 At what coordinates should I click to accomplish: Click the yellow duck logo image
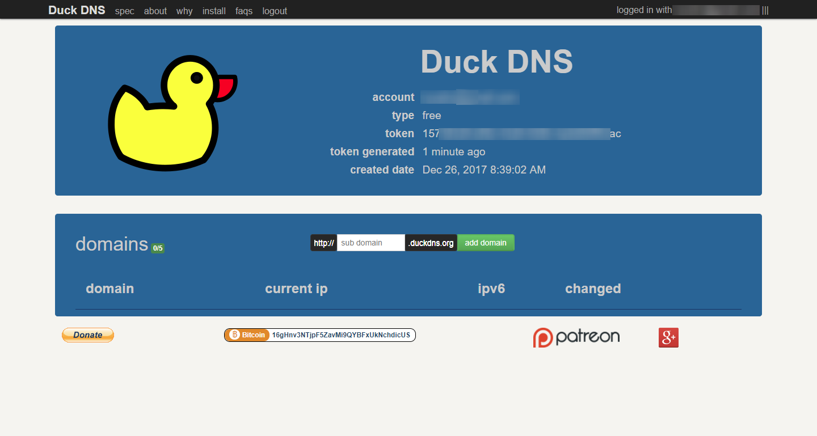[x=172, y=113]
